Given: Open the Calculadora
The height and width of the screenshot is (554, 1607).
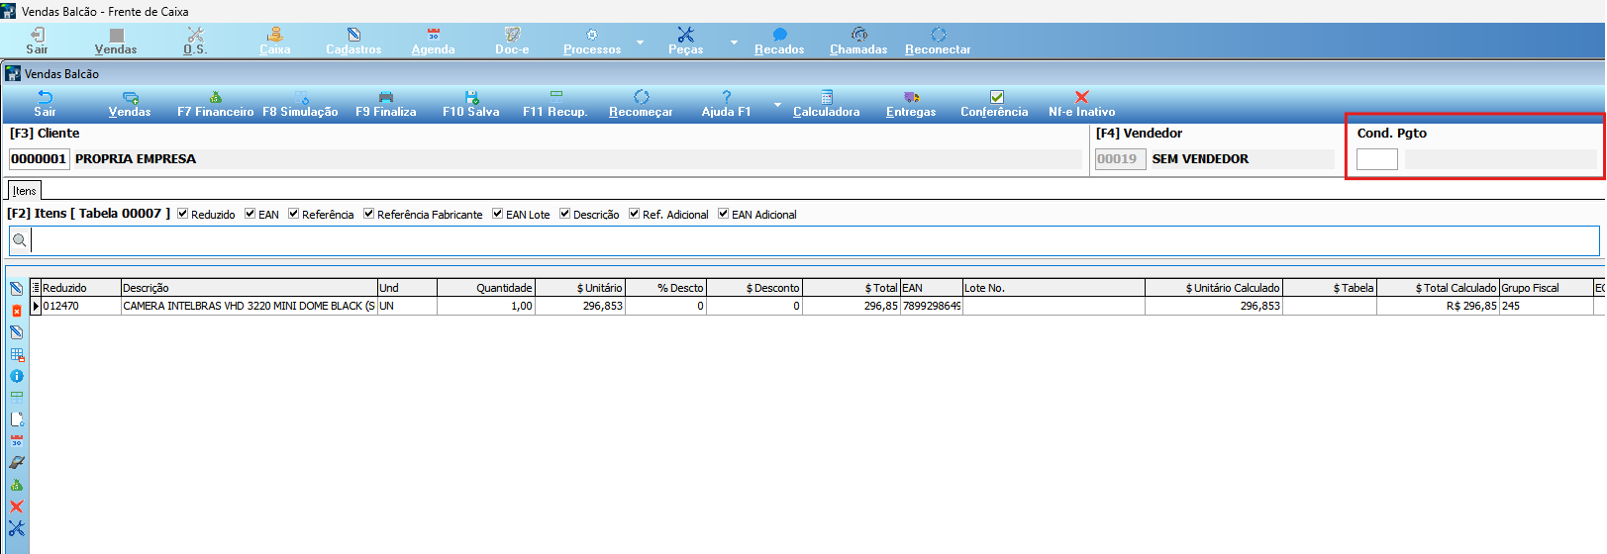Looking at the screenshot, I should (x=826, y=104).
